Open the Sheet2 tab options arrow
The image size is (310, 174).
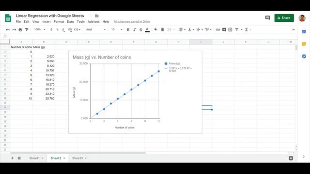pos(64,158)
